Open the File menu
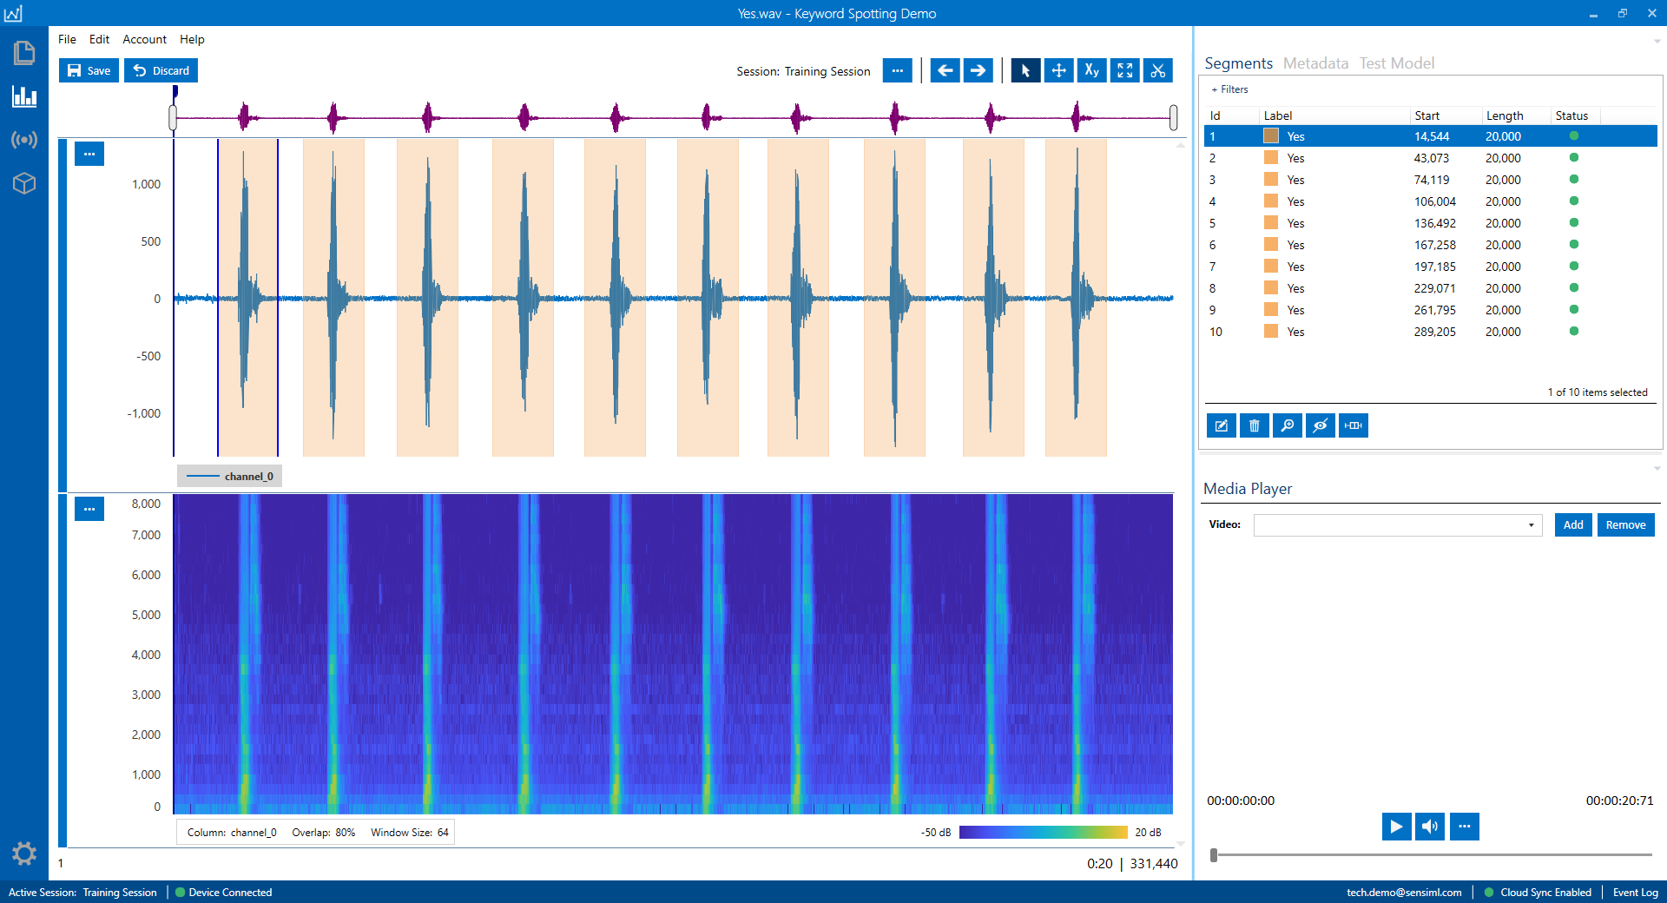This screenshot has height=903, width=1667. point(67,39)
